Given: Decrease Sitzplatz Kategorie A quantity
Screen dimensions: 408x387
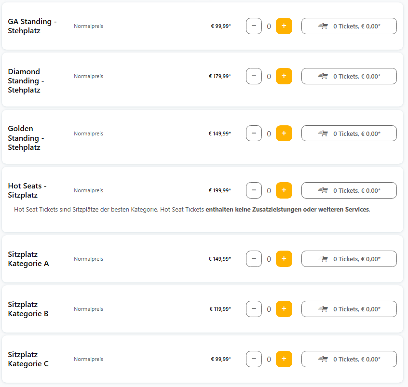Looking at the screenshot, I should click(254, 259).
